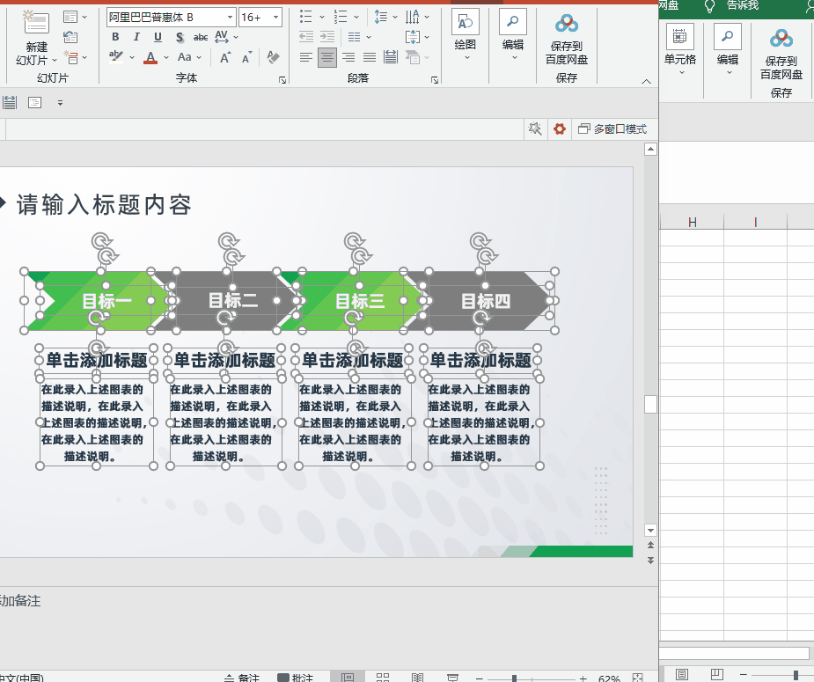Click PowerPoint's Editing (编辑) magnifier icon
Image resolution: width=814 pixels, height=682 pixels.
click(513, 22)
